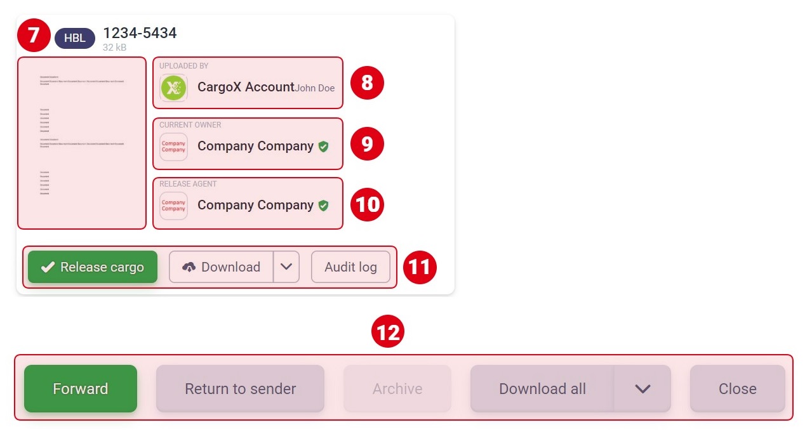This screenshot has height=434, width=812.
Task: Click the checkmark icon on Release cargo
Action: pyautogui.click(x=48, y=267)
